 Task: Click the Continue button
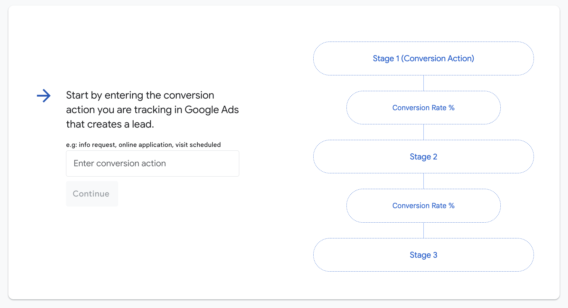pos(92,194)
